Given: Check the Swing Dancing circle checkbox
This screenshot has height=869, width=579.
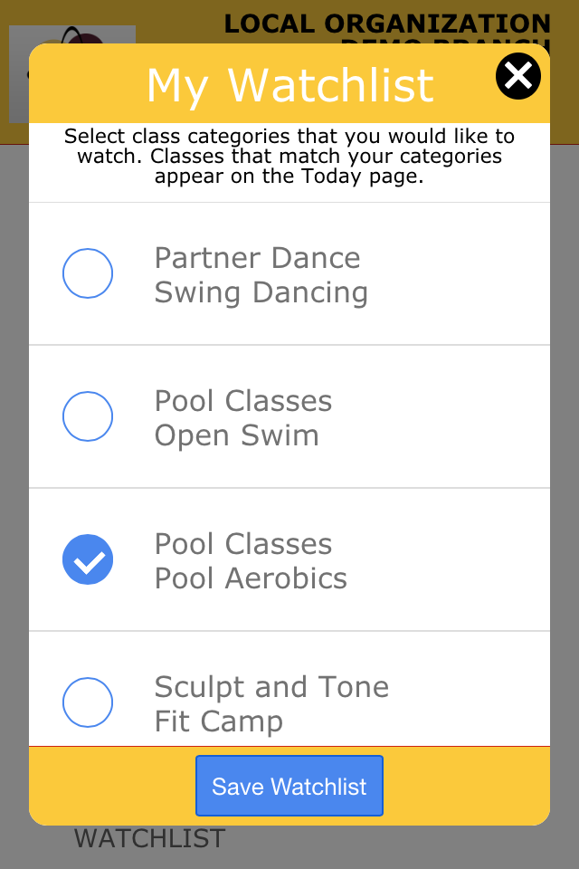Looking at the screenshot, I should point(88,273).
